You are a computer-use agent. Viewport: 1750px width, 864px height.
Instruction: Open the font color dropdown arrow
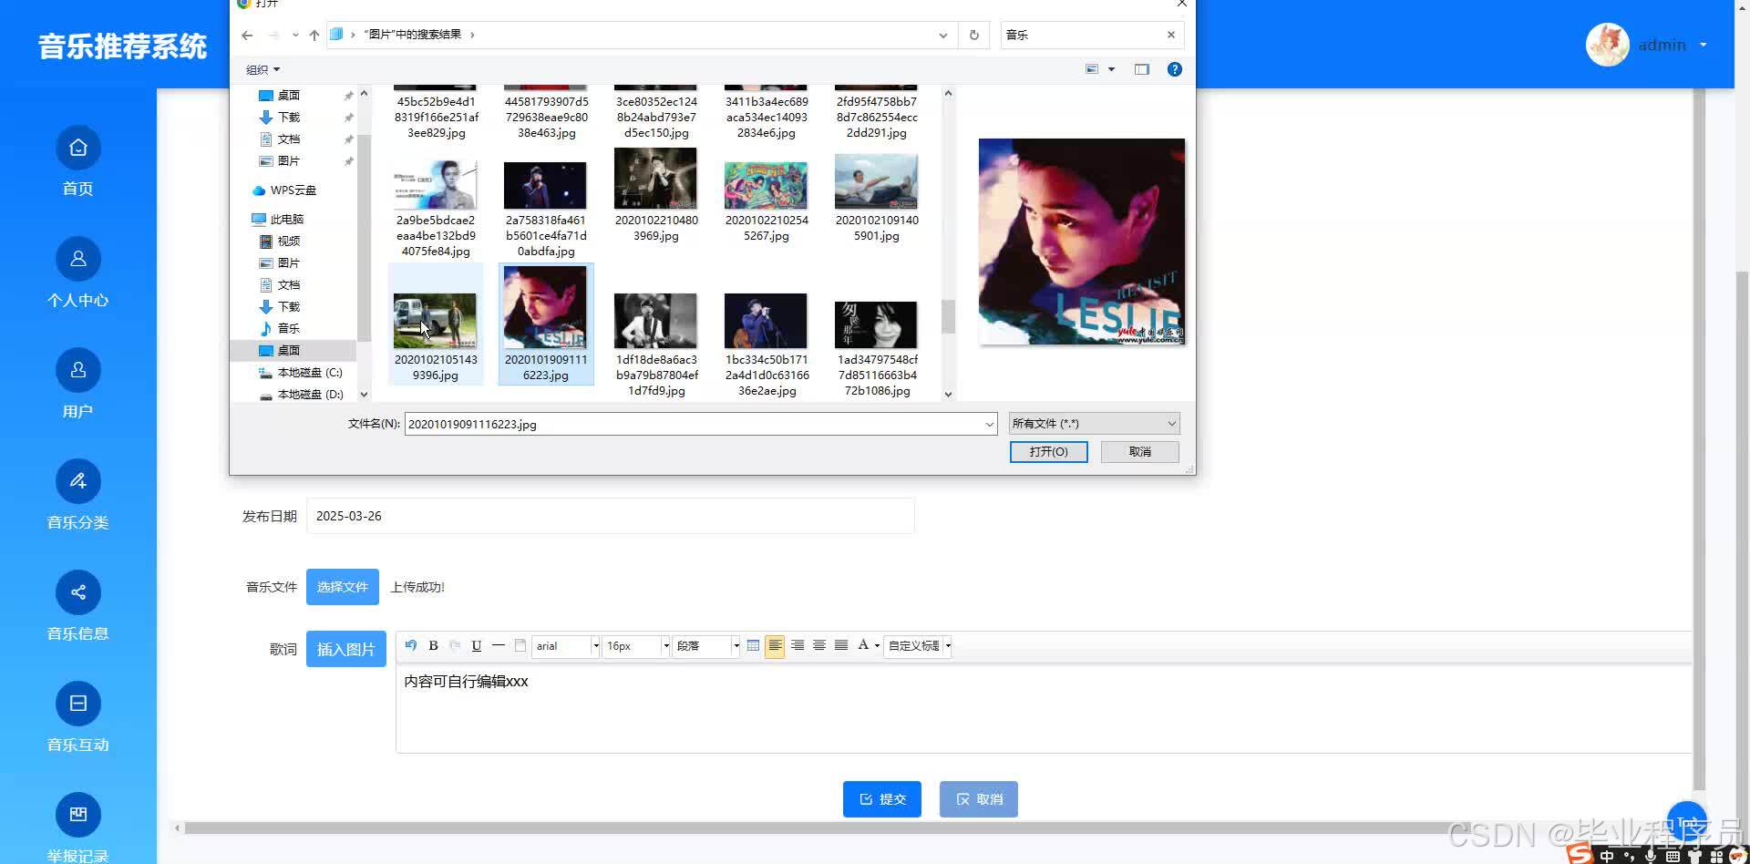click(877, 646)
